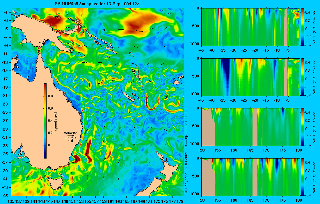Select the eastward velocity section at lat=-22
This screenshot has height=204, width=320.
click(250, 127)
